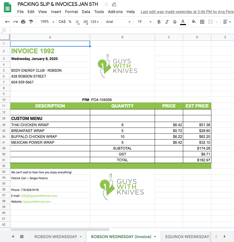Open the text color picker
The width and height of the screenshot is (234, 242).
(183, 22)
